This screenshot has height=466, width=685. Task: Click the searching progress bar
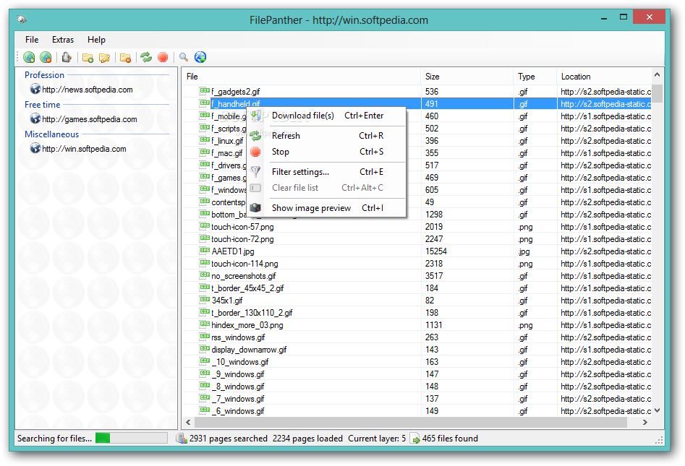[x=131, y=438]
